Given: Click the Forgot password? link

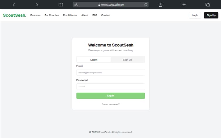Looking at the screenshot, I should tap(111, 104).
